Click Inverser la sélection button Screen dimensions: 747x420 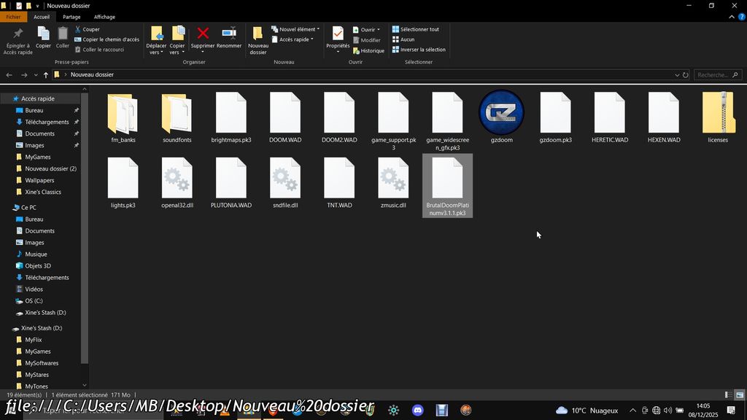click(x=422, y=50)
